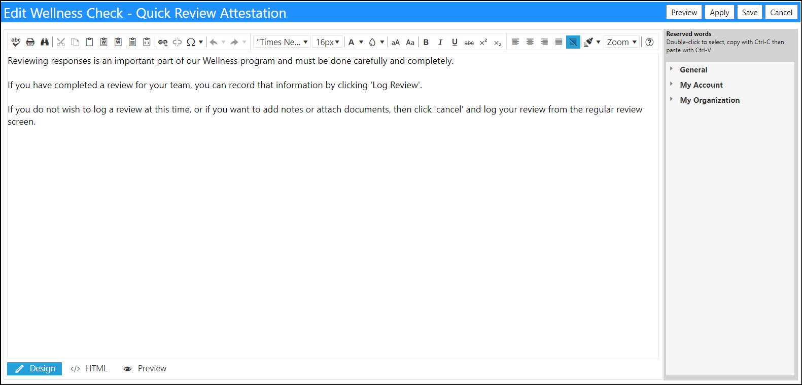Toggle italic formatting
The width and height of the screenshot is (802, 385).
[440, 42]
